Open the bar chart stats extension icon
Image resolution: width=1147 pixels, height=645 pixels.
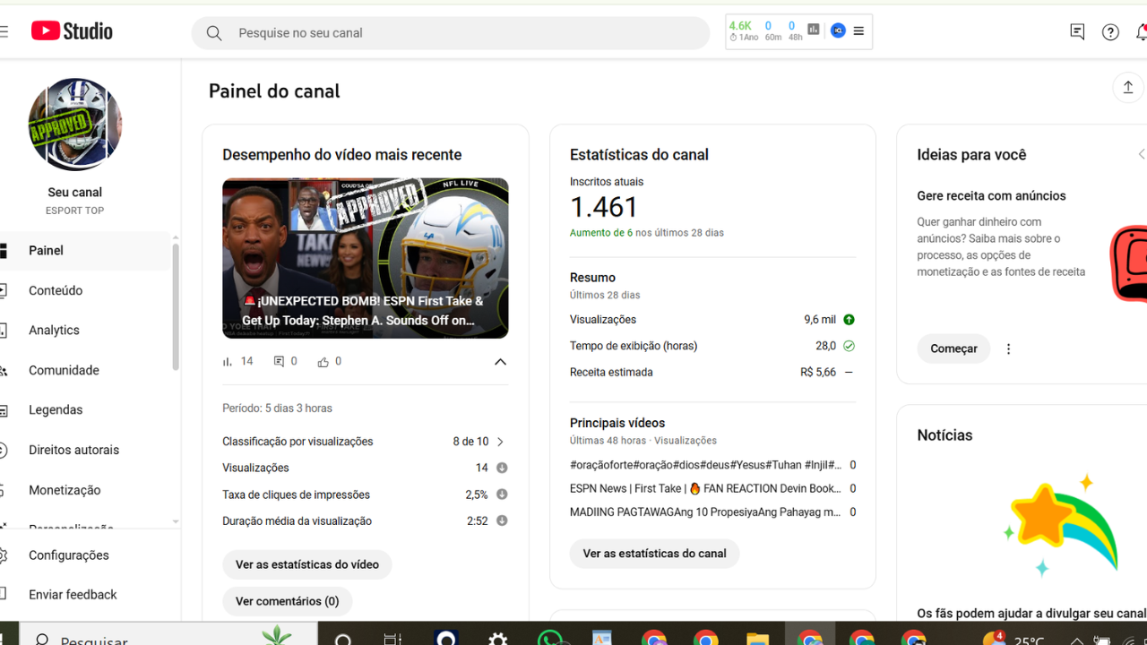tap(814, 30)
